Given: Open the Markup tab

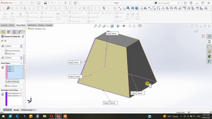Looking at the screenshot, I should tap(41, 25).
